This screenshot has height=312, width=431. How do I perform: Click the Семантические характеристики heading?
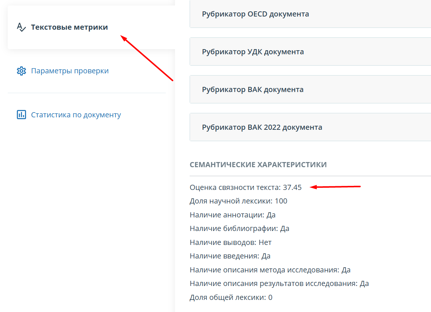pos(258,165)
